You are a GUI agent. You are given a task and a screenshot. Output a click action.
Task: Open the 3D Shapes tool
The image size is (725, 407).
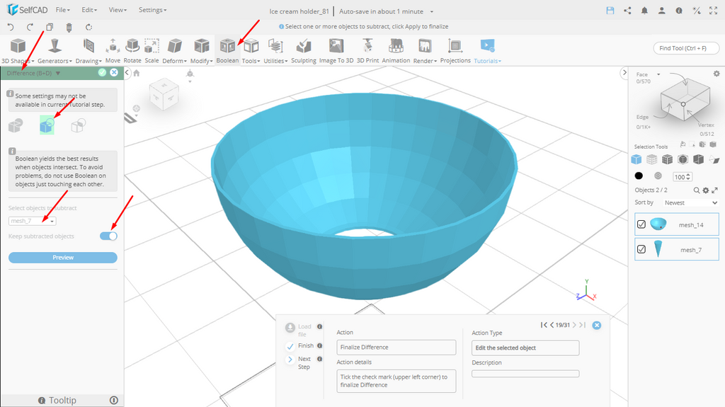point(18,51)
